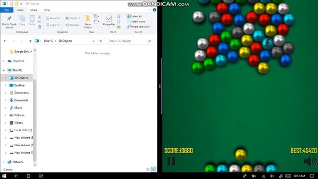The height and width of the screenshot is (179, 318).
Task: Mute the game sound speaker icon
Action: coord(310,162)
